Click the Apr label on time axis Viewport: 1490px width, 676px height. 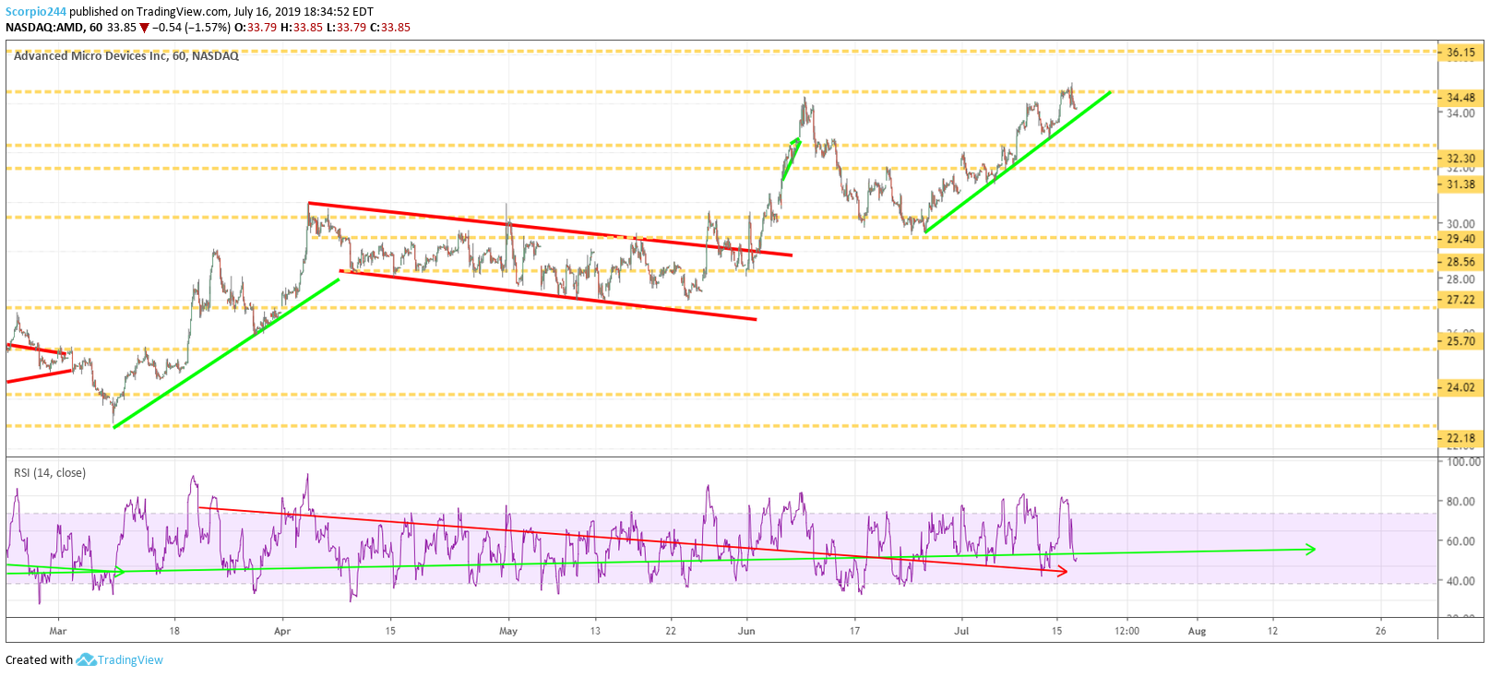point(282,632)
